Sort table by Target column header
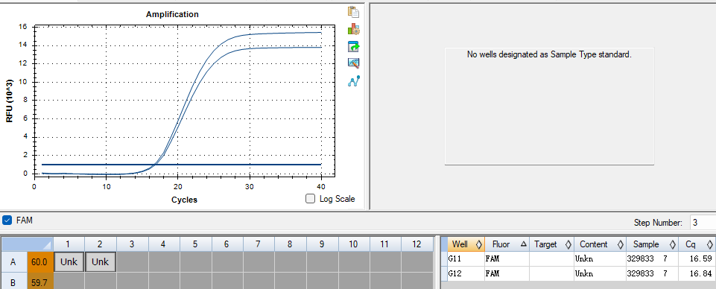This screenshot has width=716, height=289. pyautogui.click(x=551, y=244)
